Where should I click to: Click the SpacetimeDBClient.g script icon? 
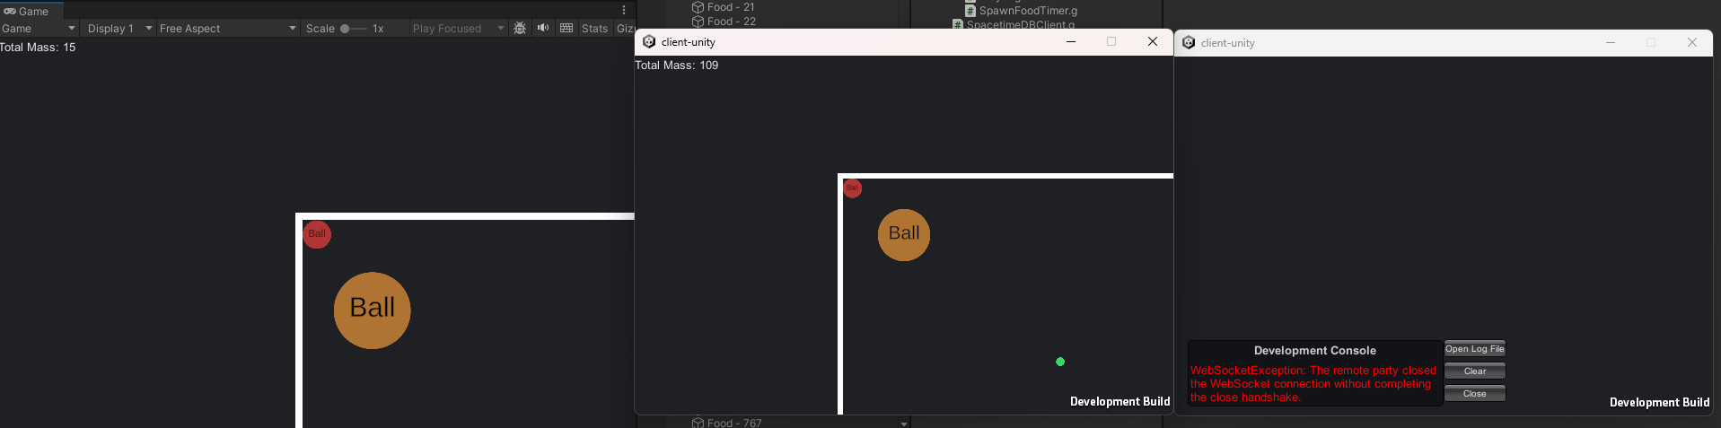(958, 25)
